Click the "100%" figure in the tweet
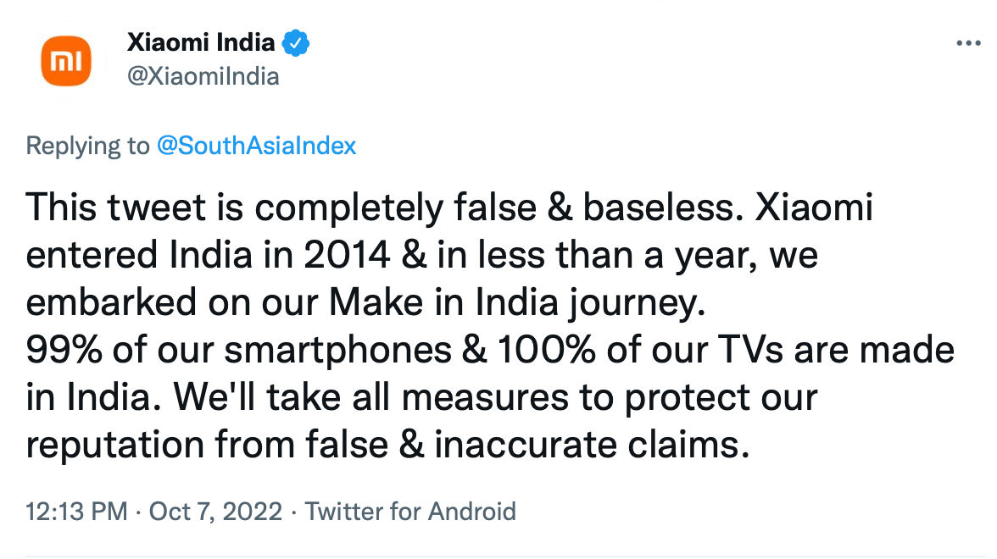Viewport: 997px width, 559px height. coord(546,350)
